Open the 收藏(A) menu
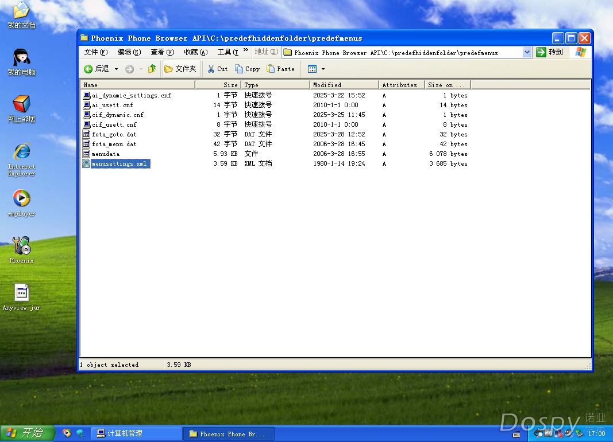The height and width of the screenshot is (442, 613). [196, 52]
